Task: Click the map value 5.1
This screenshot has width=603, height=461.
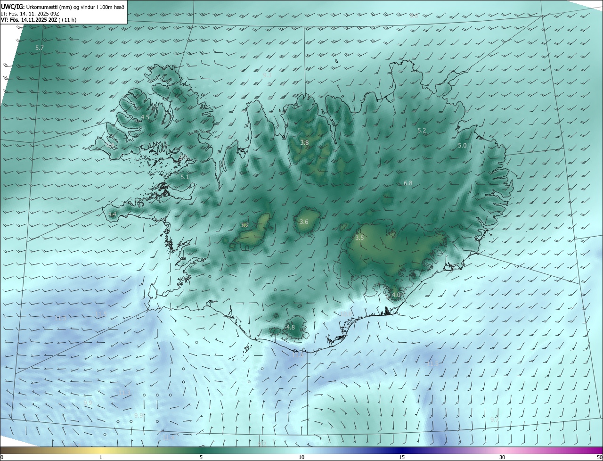Action: click(185, 177)
